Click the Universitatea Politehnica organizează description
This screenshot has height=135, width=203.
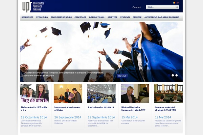point(31,123)
